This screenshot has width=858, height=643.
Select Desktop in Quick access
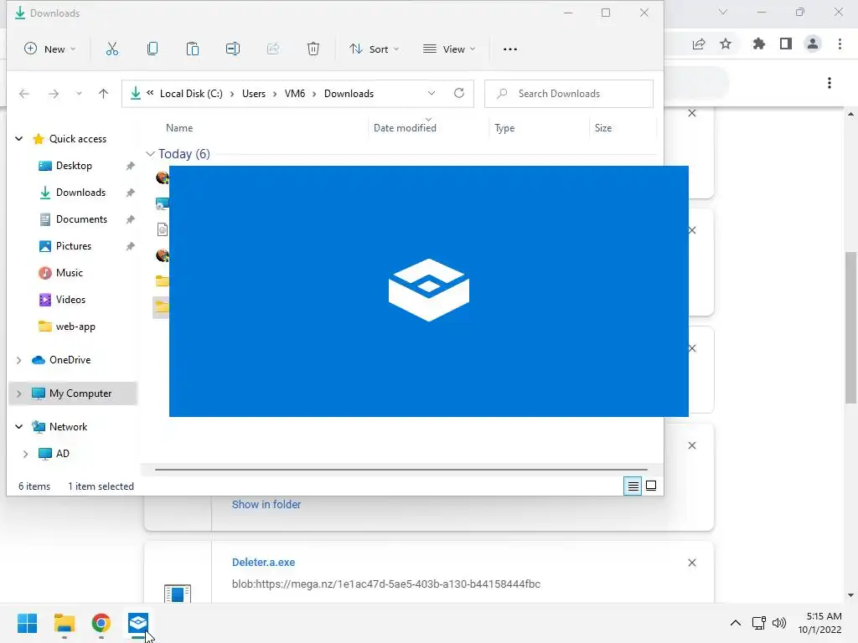(74, 166)
